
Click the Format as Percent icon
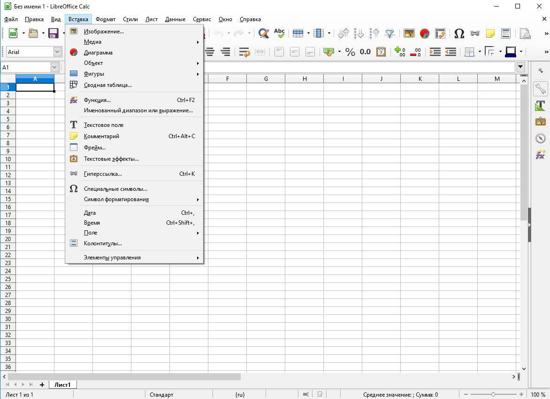350,52
